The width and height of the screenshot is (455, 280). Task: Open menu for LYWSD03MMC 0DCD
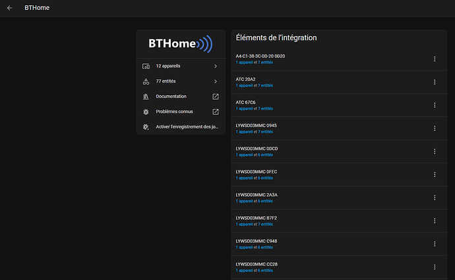[x=435, y=152]
